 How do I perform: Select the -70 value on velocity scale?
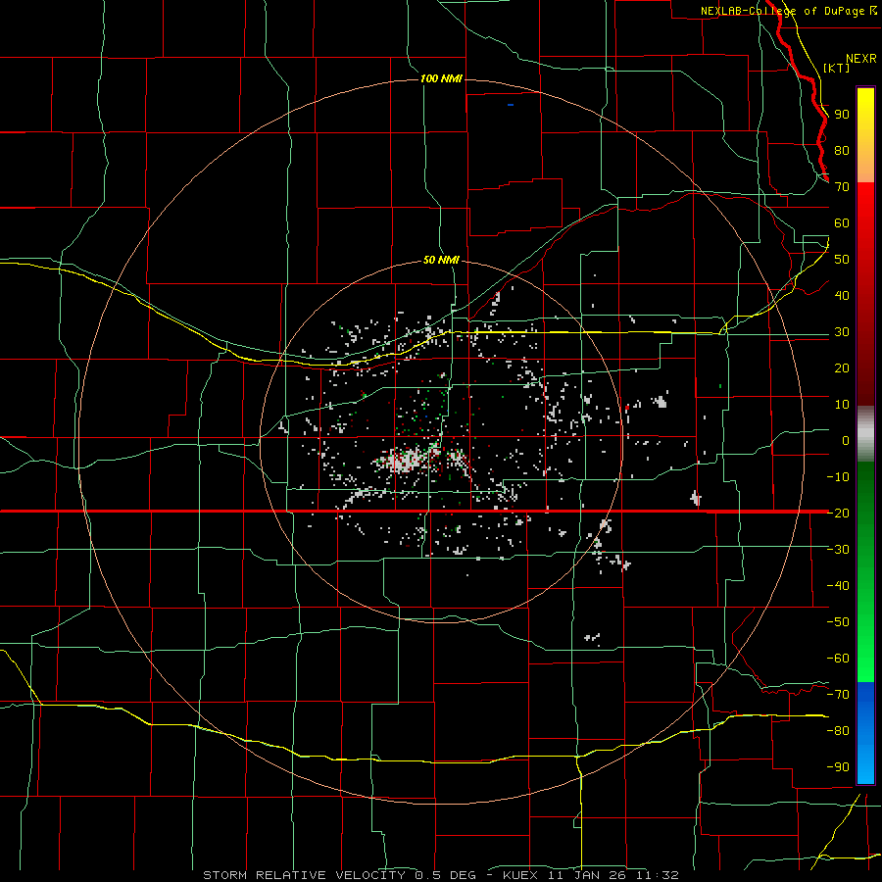coord(838,695)
